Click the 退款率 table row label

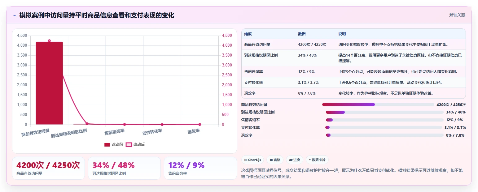[x=250, y=93]
